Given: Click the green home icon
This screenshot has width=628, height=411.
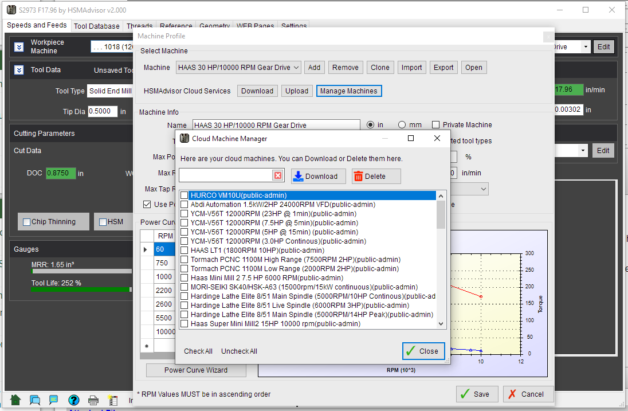Looking at the screenshot, I should (x=15, y=400).
